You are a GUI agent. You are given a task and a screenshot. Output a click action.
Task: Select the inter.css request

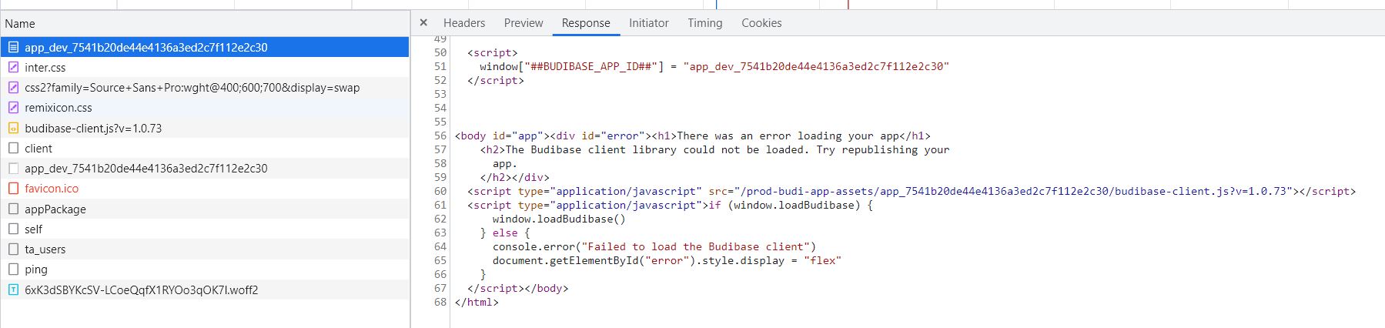(x=205, y=67)
